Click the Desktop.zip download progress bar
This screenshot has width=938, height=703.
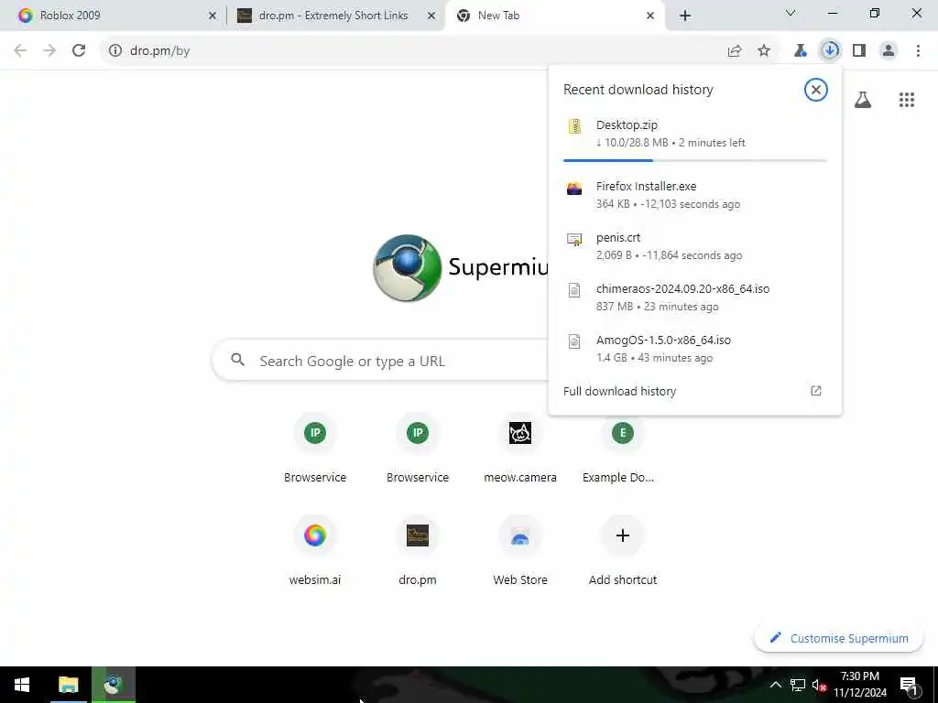pos(694,160)
